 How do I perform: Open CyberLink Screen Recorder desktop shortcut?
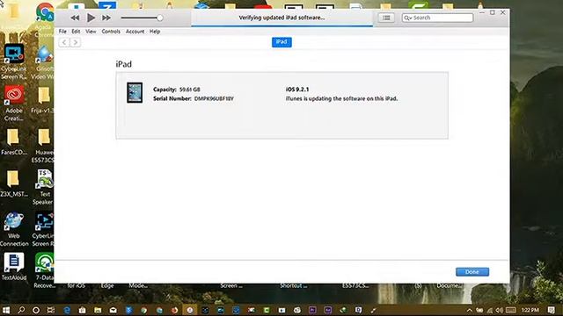pos(14,61)
